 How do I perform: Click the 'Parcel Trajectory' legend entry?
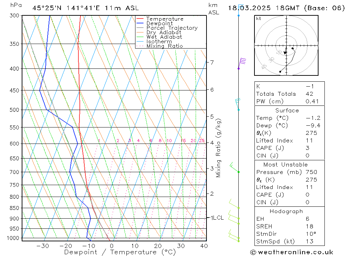172,28
